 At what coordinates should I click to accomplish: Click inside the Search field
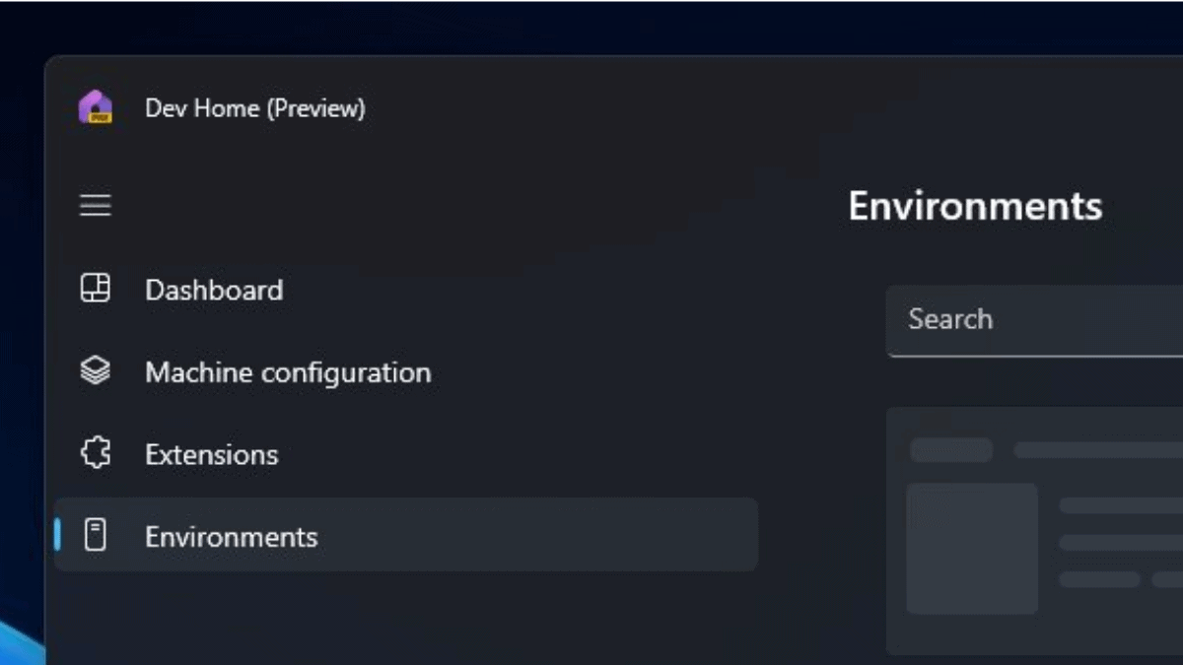click(x=1035, y=320)
